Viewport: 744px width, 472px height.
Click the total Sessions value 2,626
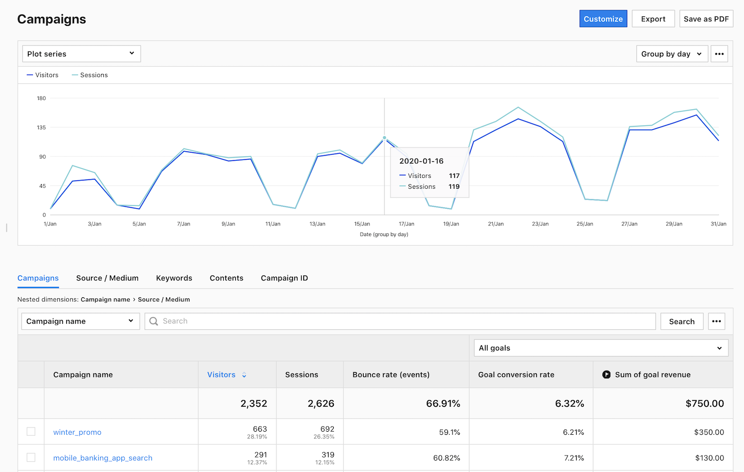pos(321,403)
